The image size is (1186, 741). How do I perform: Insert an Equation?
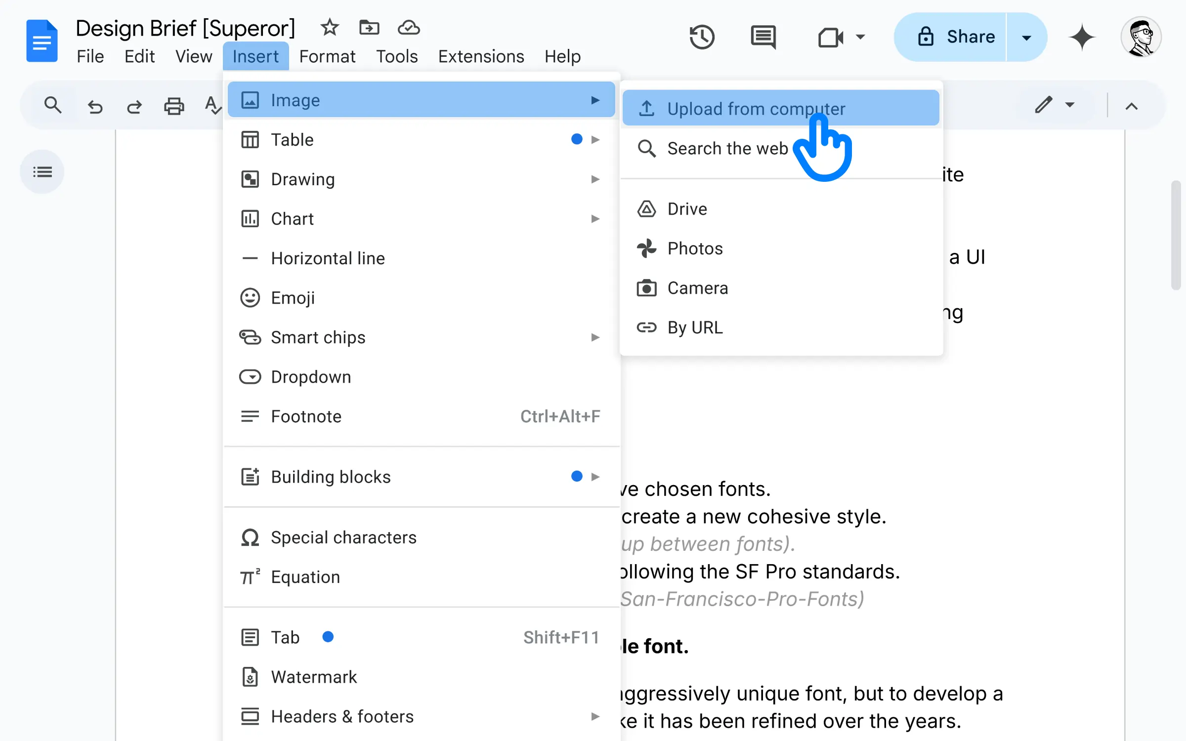[x=422, y=577]
